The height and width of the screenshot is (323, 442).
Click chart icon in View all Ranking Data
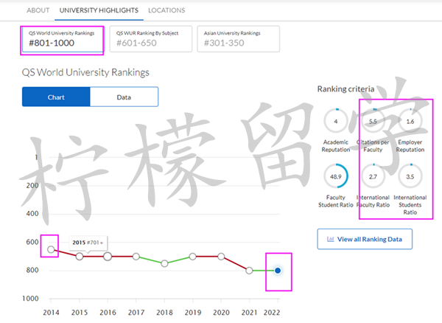point(330,239)
